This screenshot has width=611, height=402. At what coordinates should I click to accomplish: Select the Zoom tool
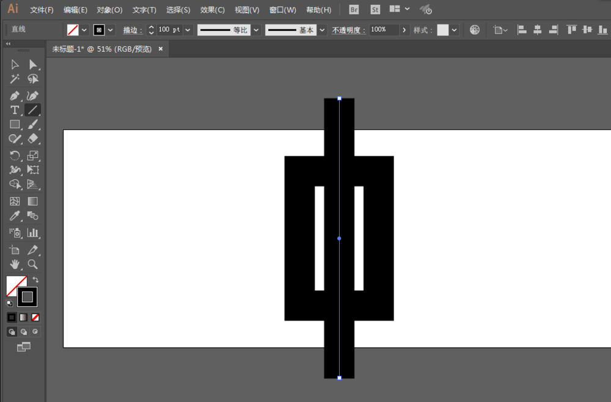tap(33, 265)
